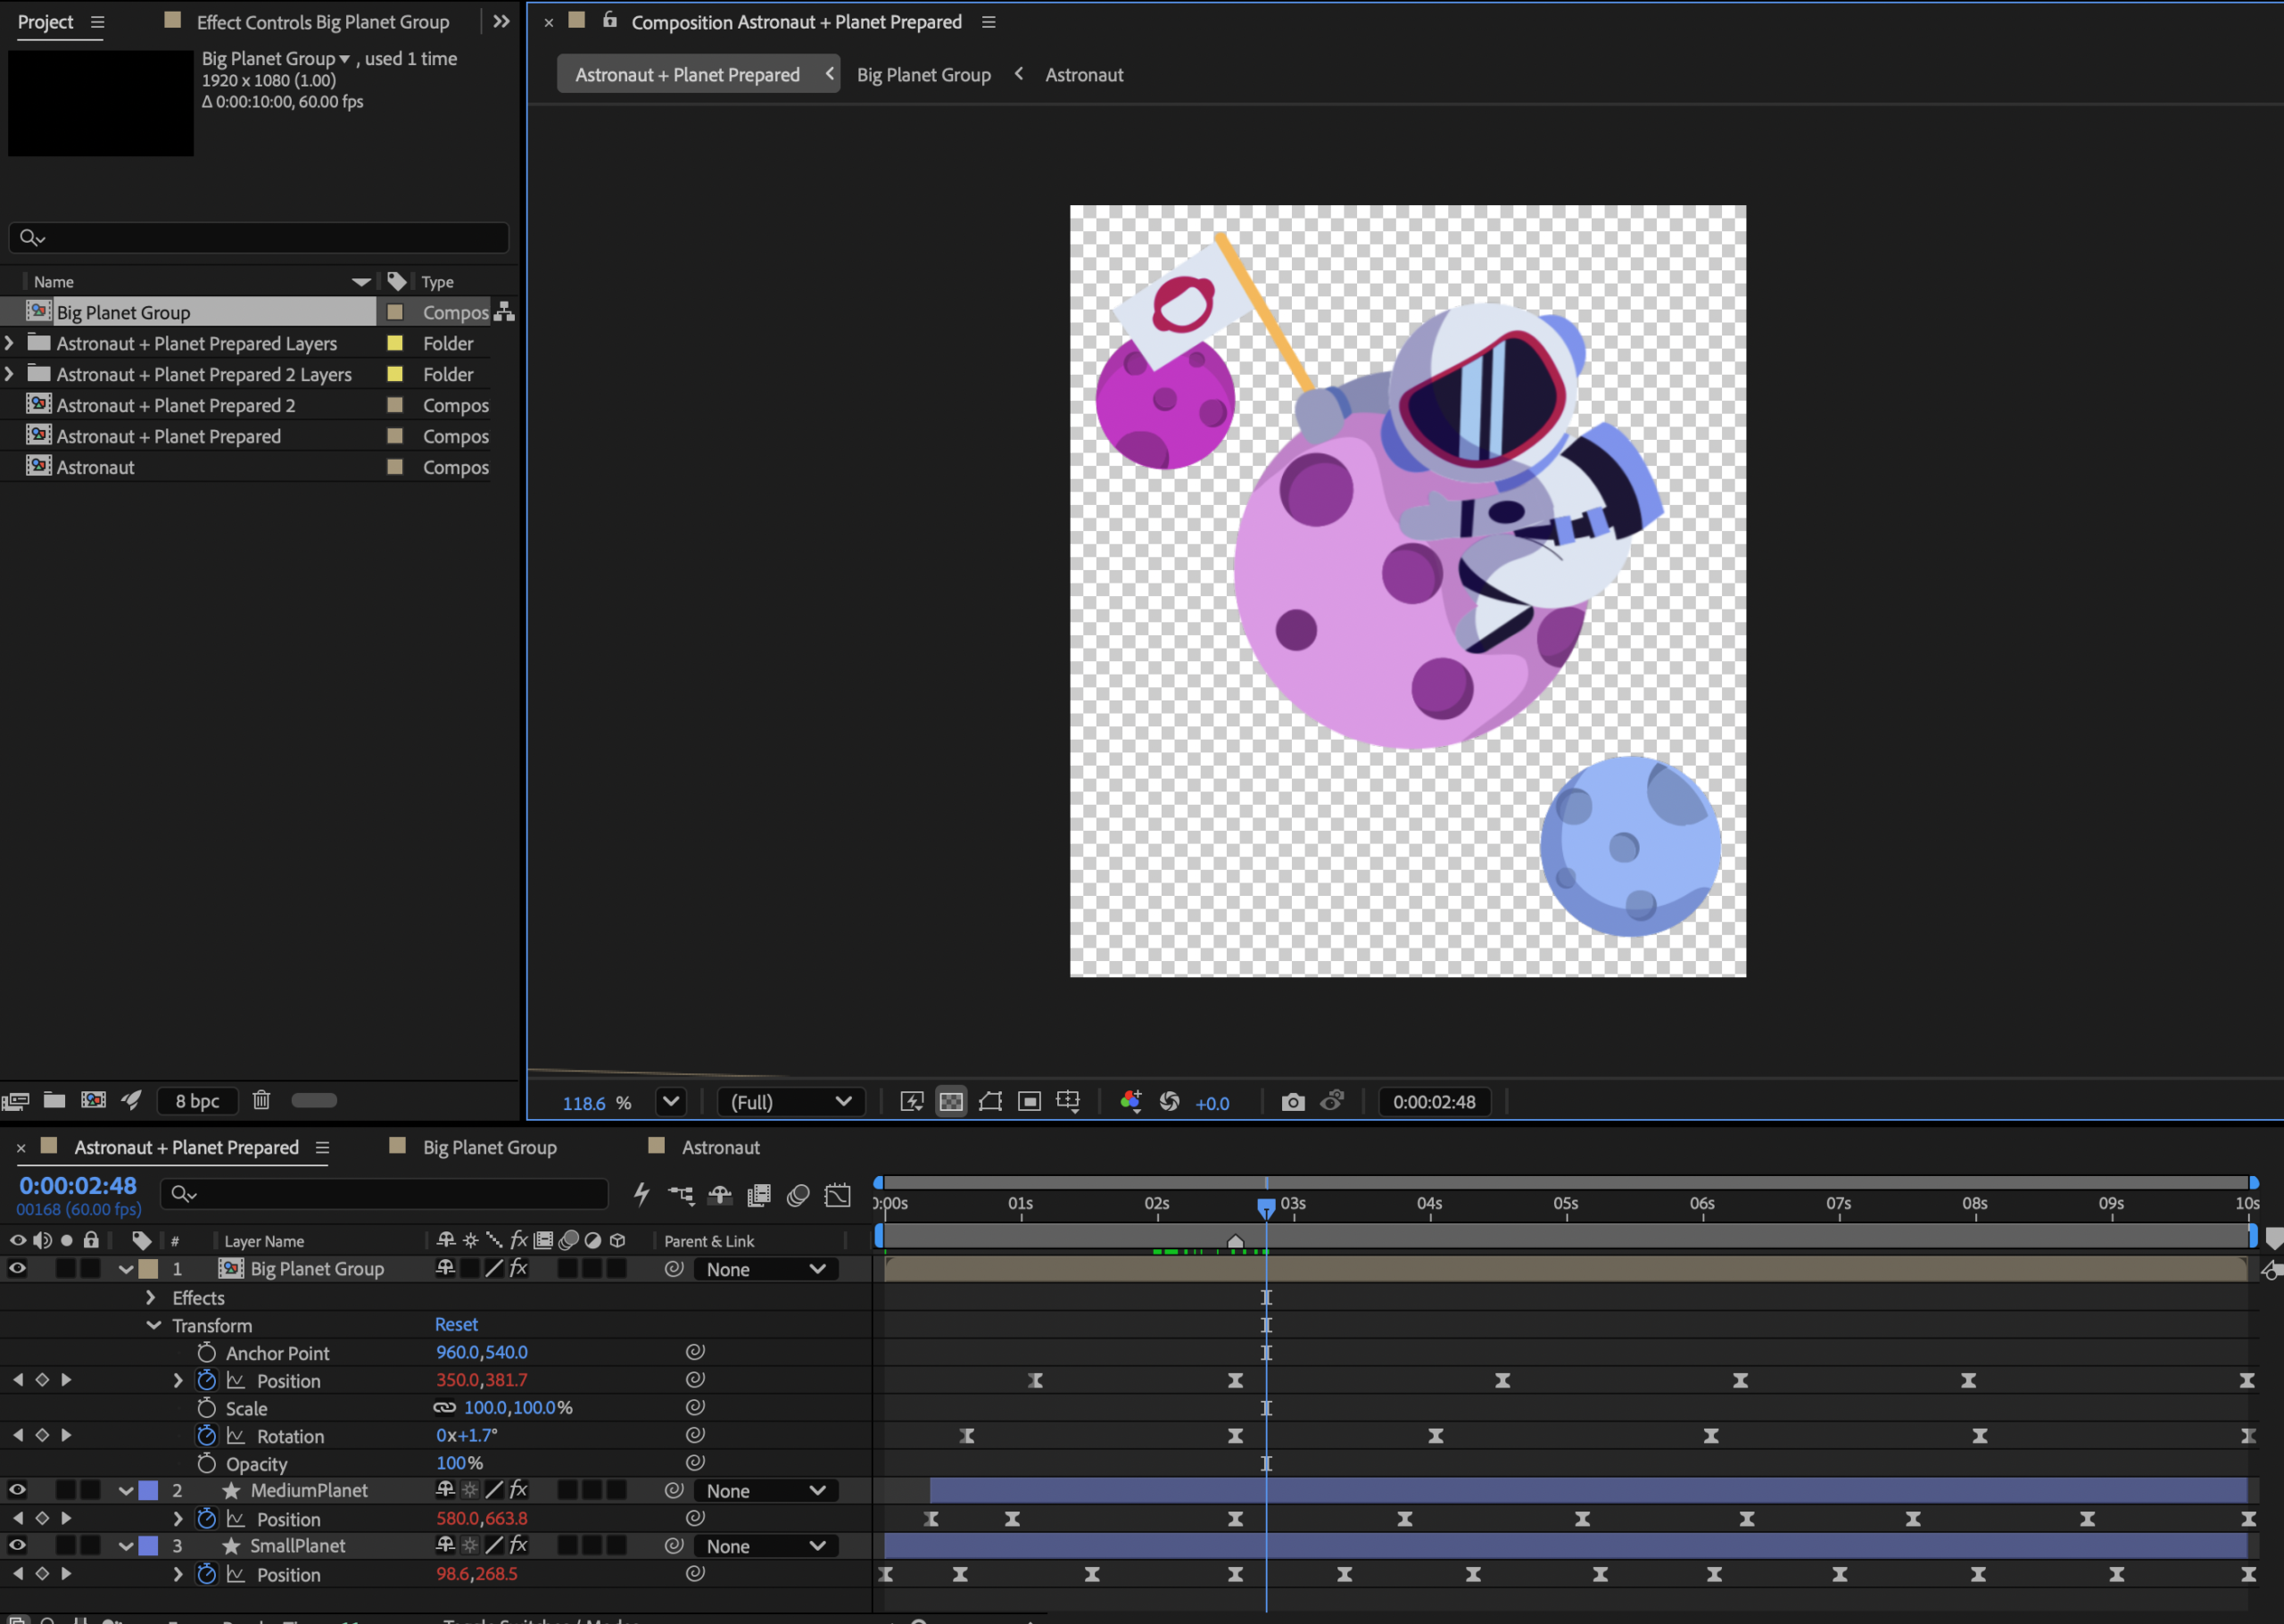Click timeline layer search field
The image size is (2284, 1624).
click(384, 1193)
